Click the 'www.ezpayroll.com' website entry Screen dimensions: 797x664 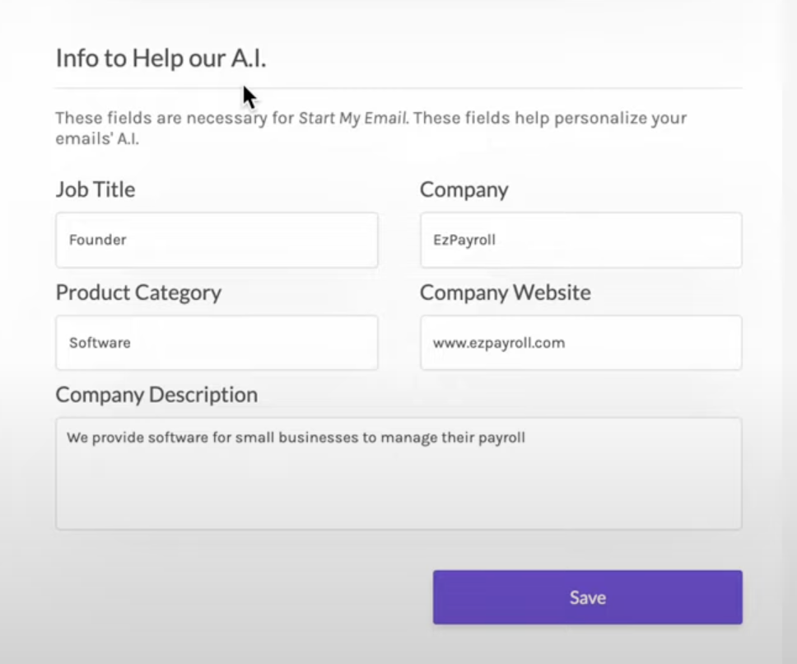(x=499, y=343)
